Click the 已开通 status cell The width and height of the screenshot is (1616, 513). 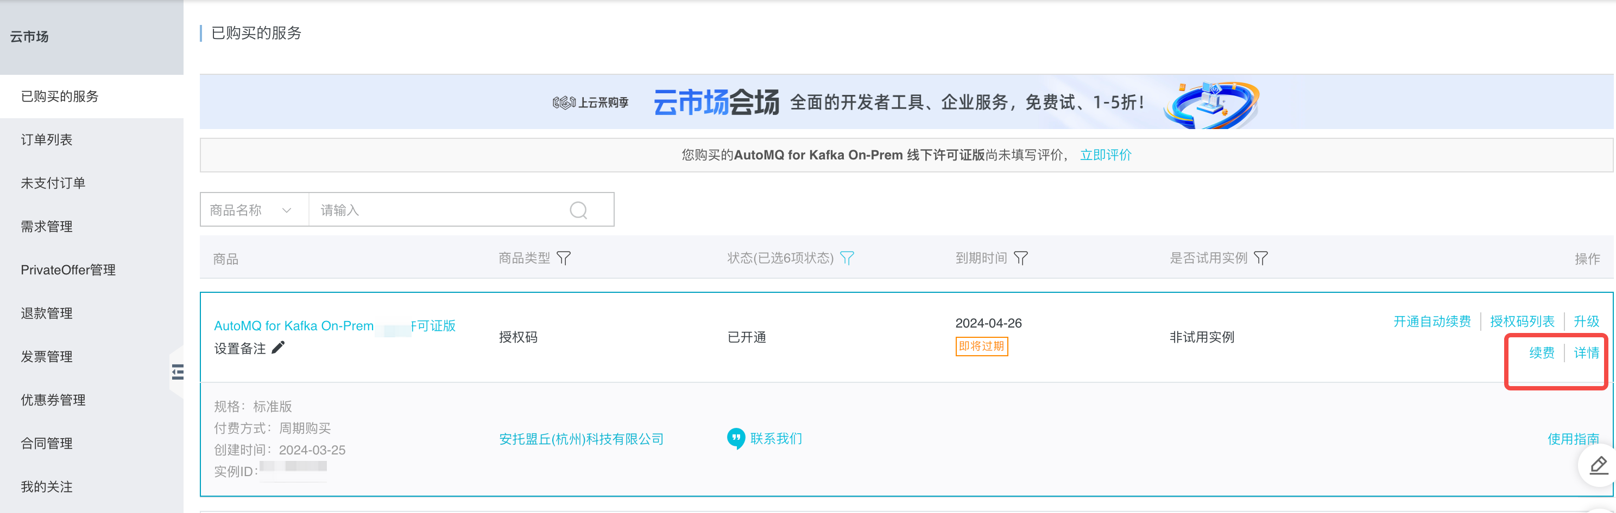tap(747, 337)
